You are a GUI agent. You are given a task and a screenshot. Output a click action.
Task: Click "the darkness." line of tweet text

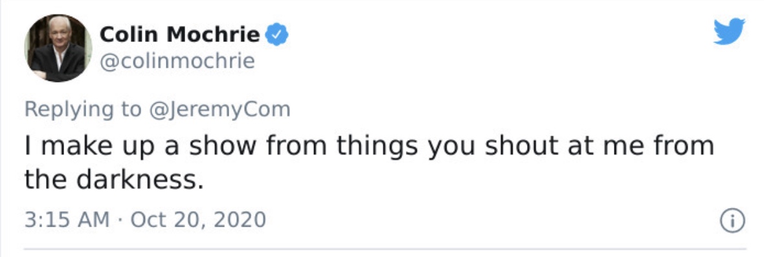point(113,180)
